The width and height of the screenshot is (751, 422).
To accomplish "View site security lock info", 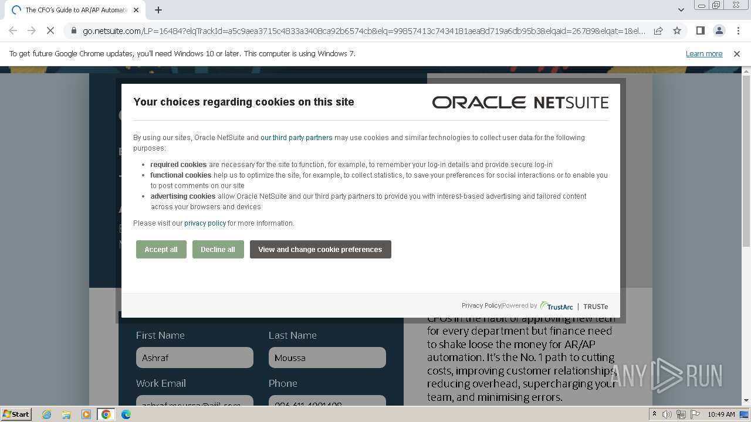I will (x=73, y=30).
